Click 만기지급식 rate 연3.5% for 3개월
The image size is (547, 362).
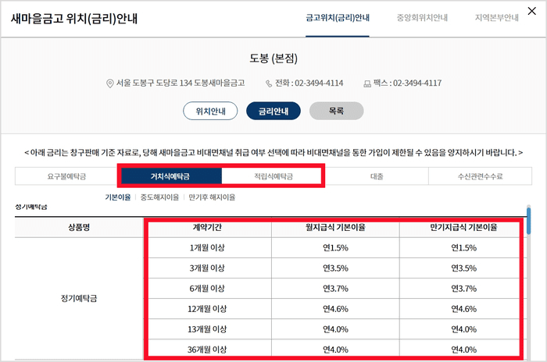pos(463,268)
